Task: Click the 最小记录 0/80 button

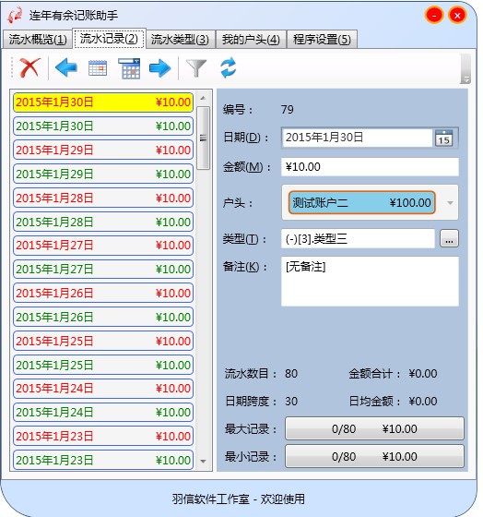Action: coord(374,456)
